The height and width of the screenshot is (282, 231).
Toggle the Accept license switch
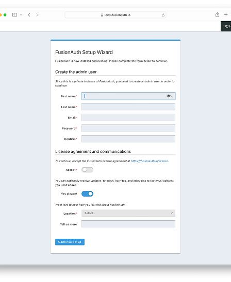(x=87, y=170)
